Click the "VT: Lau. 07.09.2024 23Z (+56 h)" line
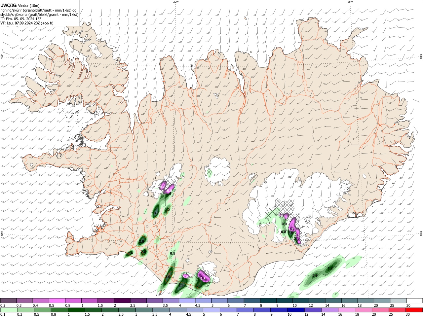 27,23
